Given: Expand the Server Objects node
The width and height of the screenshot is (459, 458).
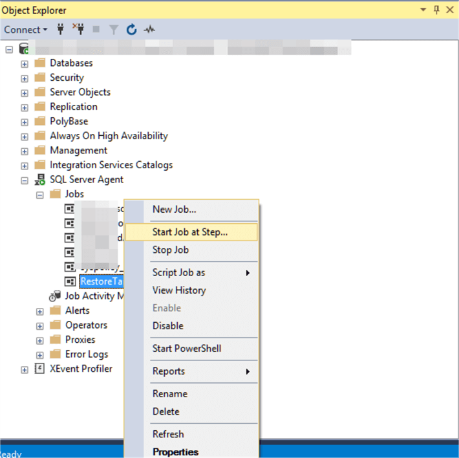Looking at the screenshot, I should tap(25, 93).
